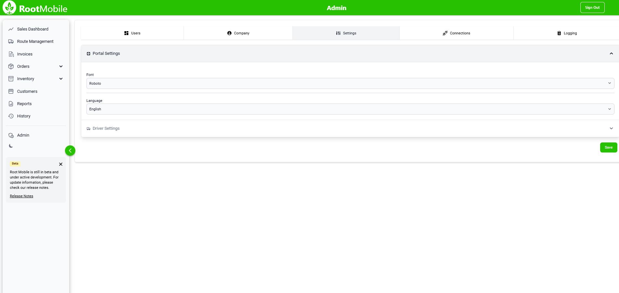Switch to the Users tab

point(132,33)
